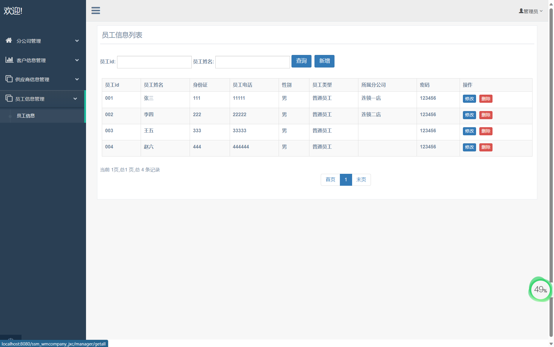The width and height of the screenshot is (554, 347).
Task: Click 修改 for employee 张三
Action: (469, 99)
